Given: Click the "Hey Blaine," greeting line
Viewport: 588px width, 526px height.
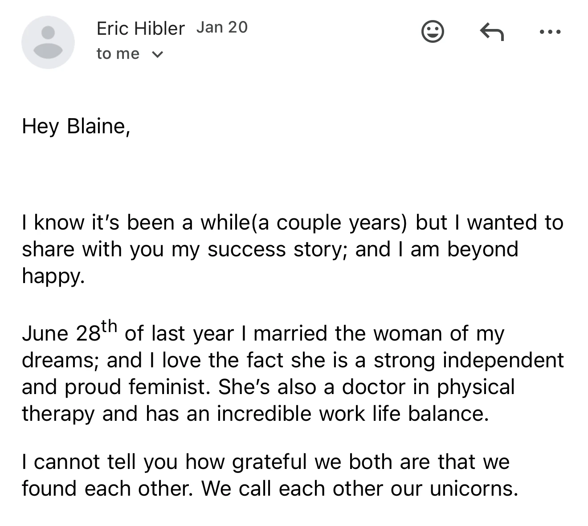Looking at the screenshot, I should (x=76, y=126).
